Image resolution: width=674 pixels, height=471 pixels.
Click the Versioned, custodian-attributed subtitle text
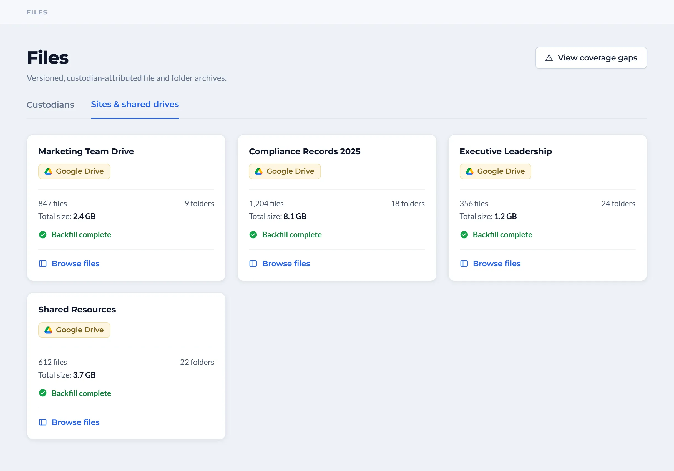[x=127, y=78]
